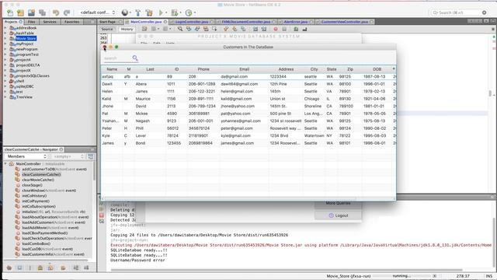Switch to History editor view
Screen dimensions: 497x280
tap(127, 29)
